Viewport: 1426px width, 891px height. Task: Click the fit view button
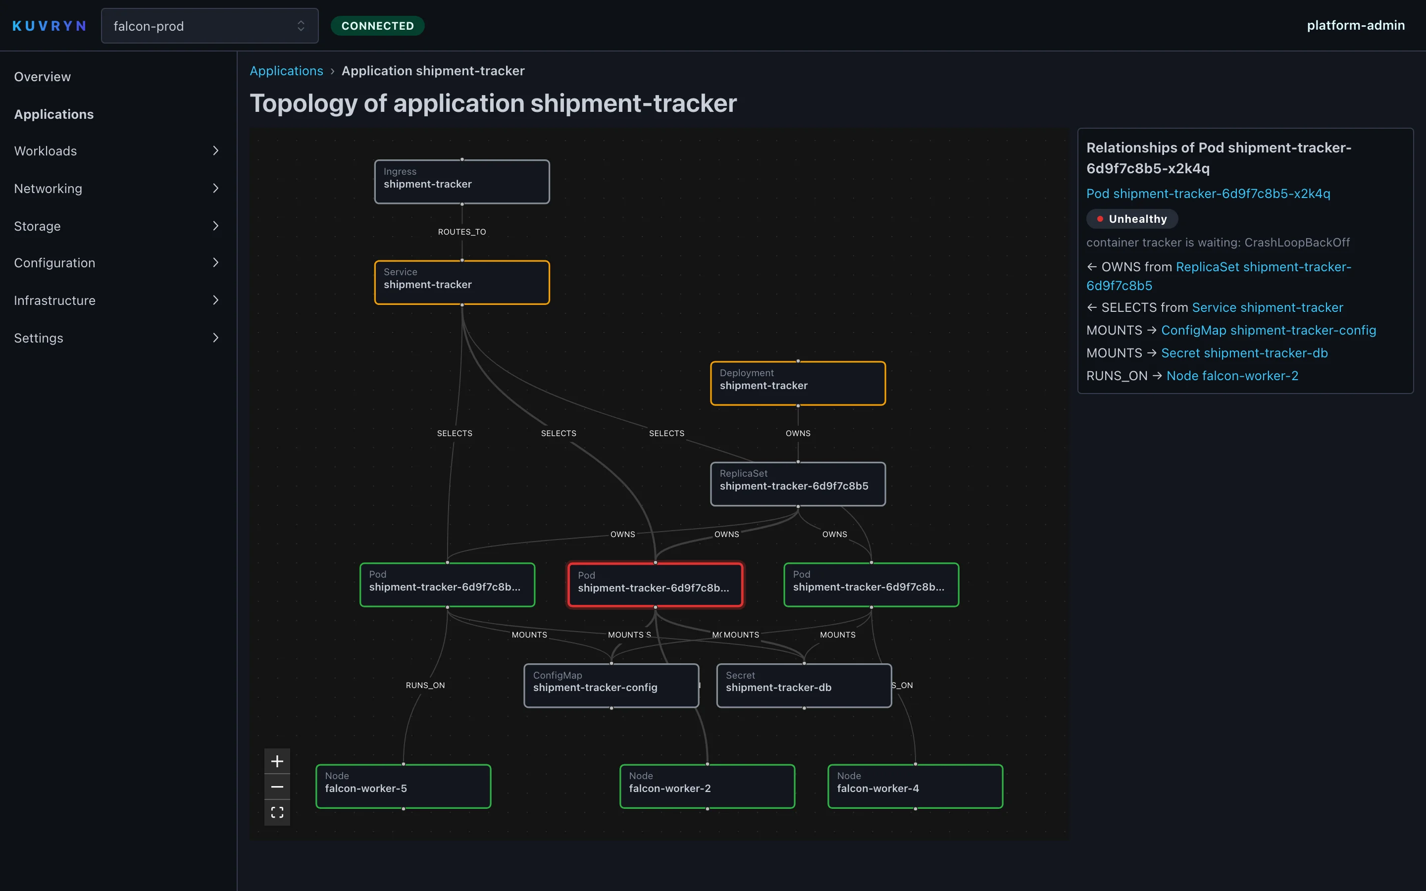277,813
